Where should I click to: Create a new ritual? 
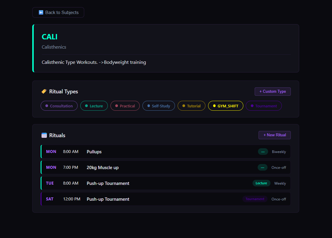275,135
